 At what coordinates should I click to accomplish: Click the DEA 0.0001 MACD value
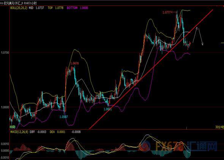click(x=57, y=132)
